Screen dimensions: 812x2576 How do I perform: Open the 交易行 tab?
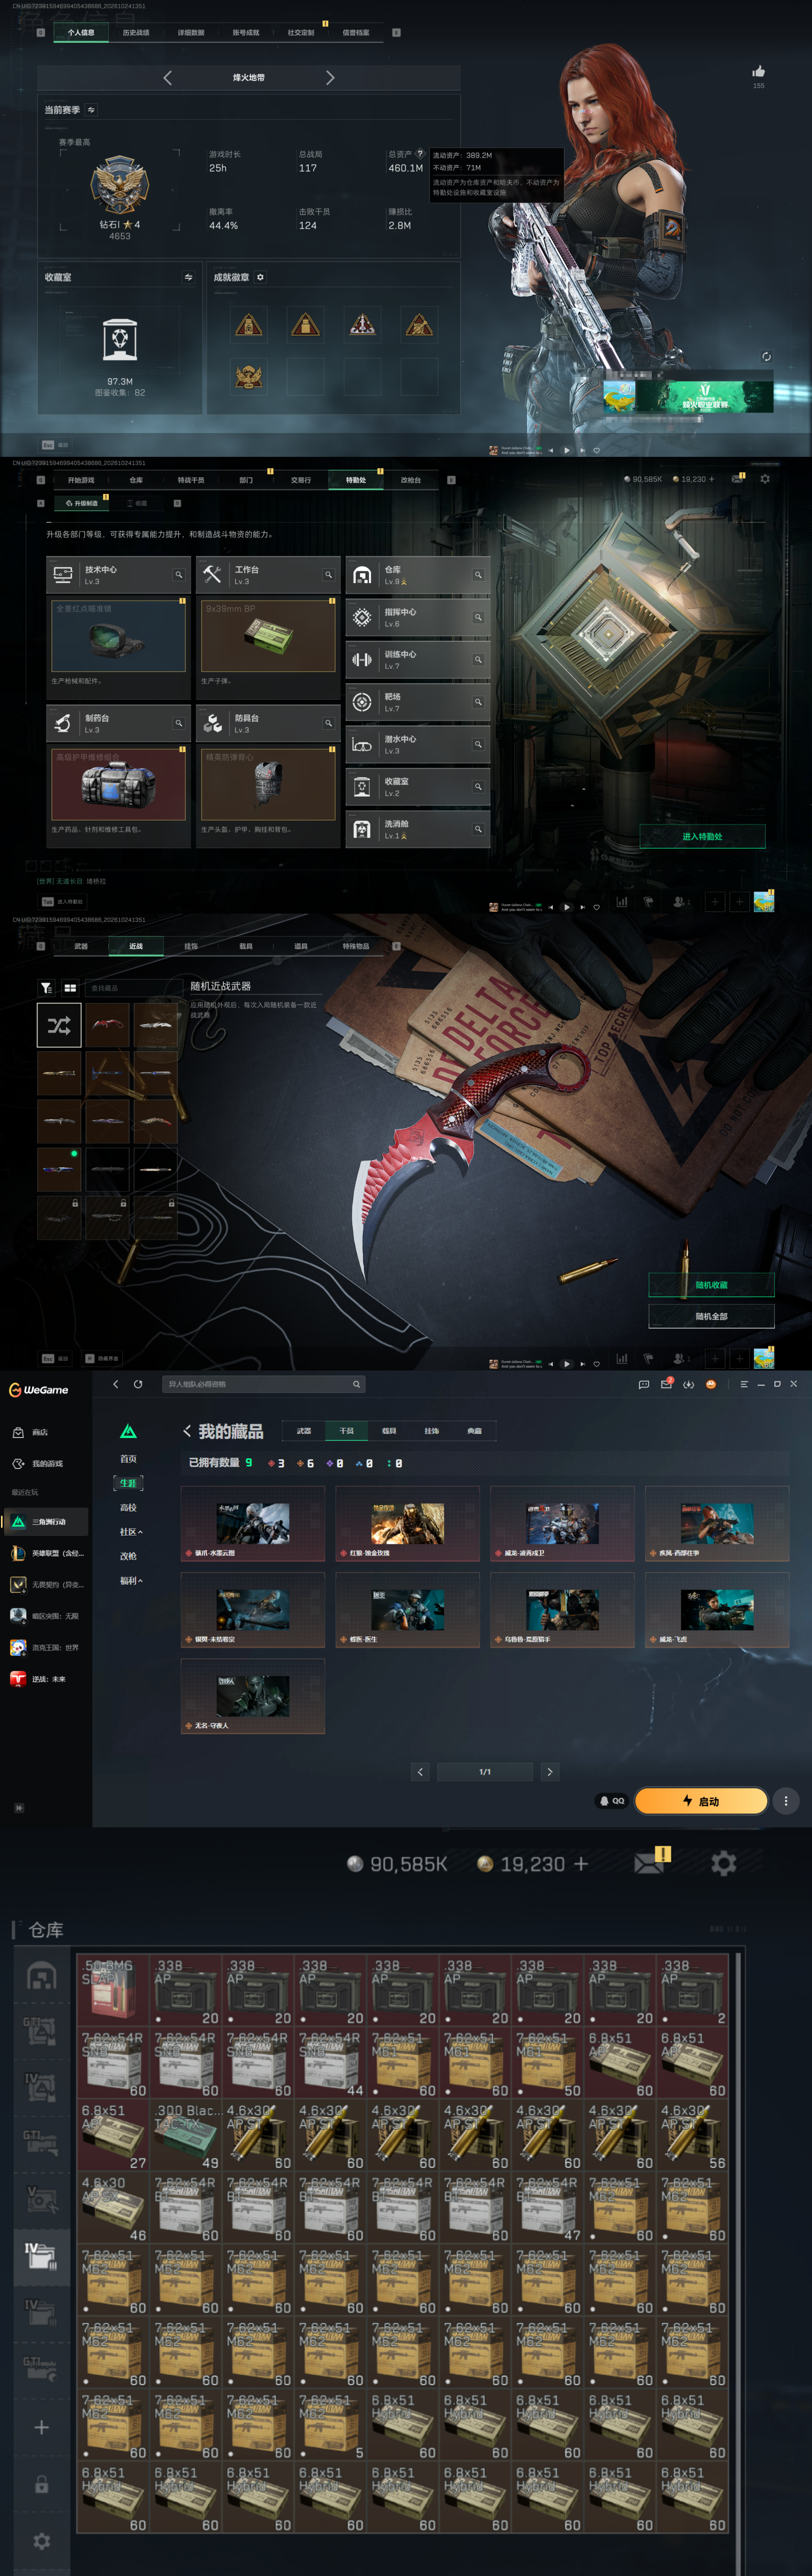300,480
